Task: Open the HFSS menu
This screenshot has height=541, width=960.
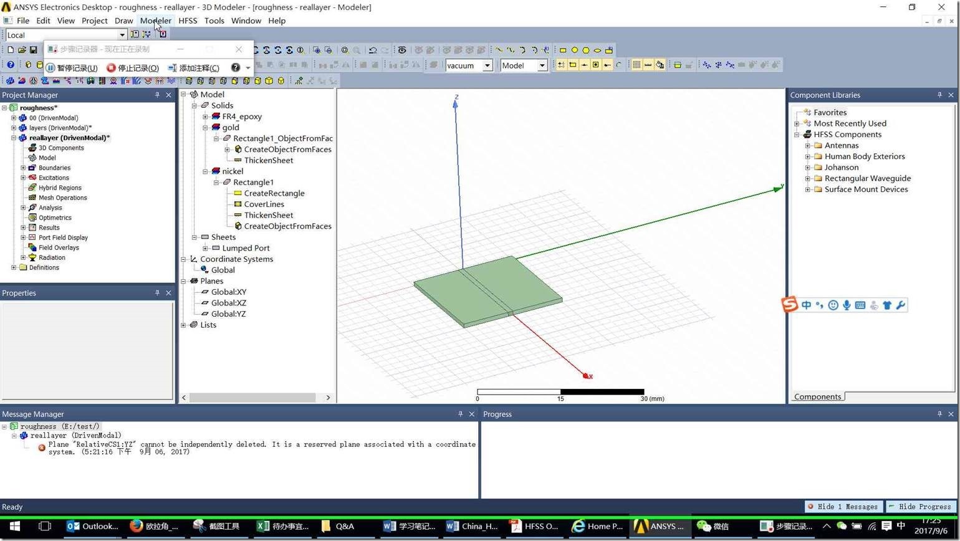Action: point(188,21)
